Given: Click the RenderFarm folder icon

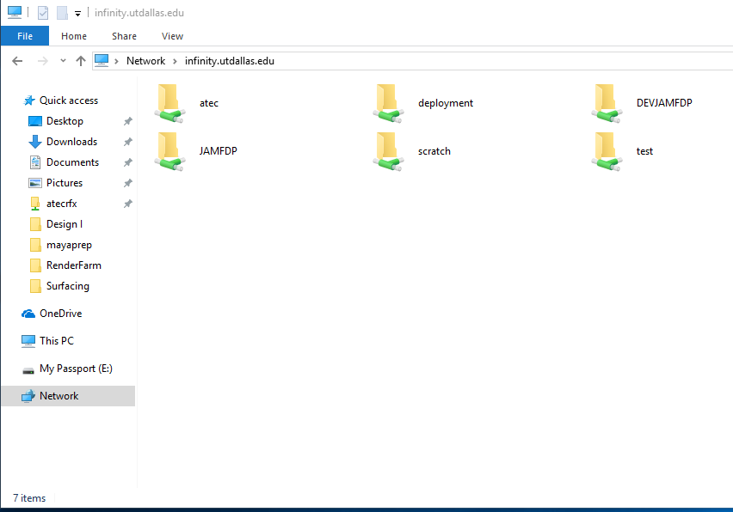Looking at the screenshot, I should pyautogui.click(x=35, y=265).
